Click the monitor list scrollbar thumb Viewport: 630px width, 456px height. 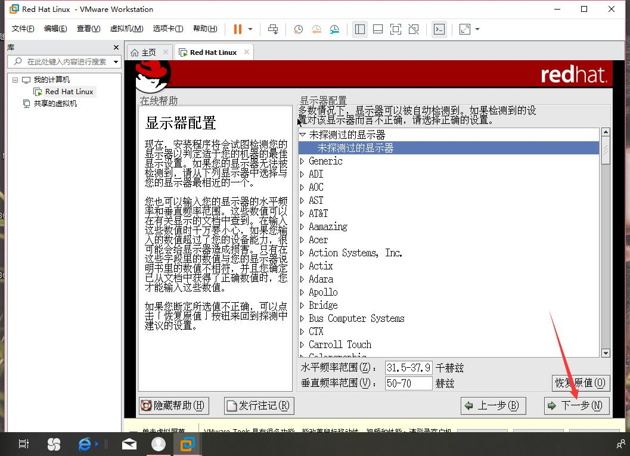606,150
